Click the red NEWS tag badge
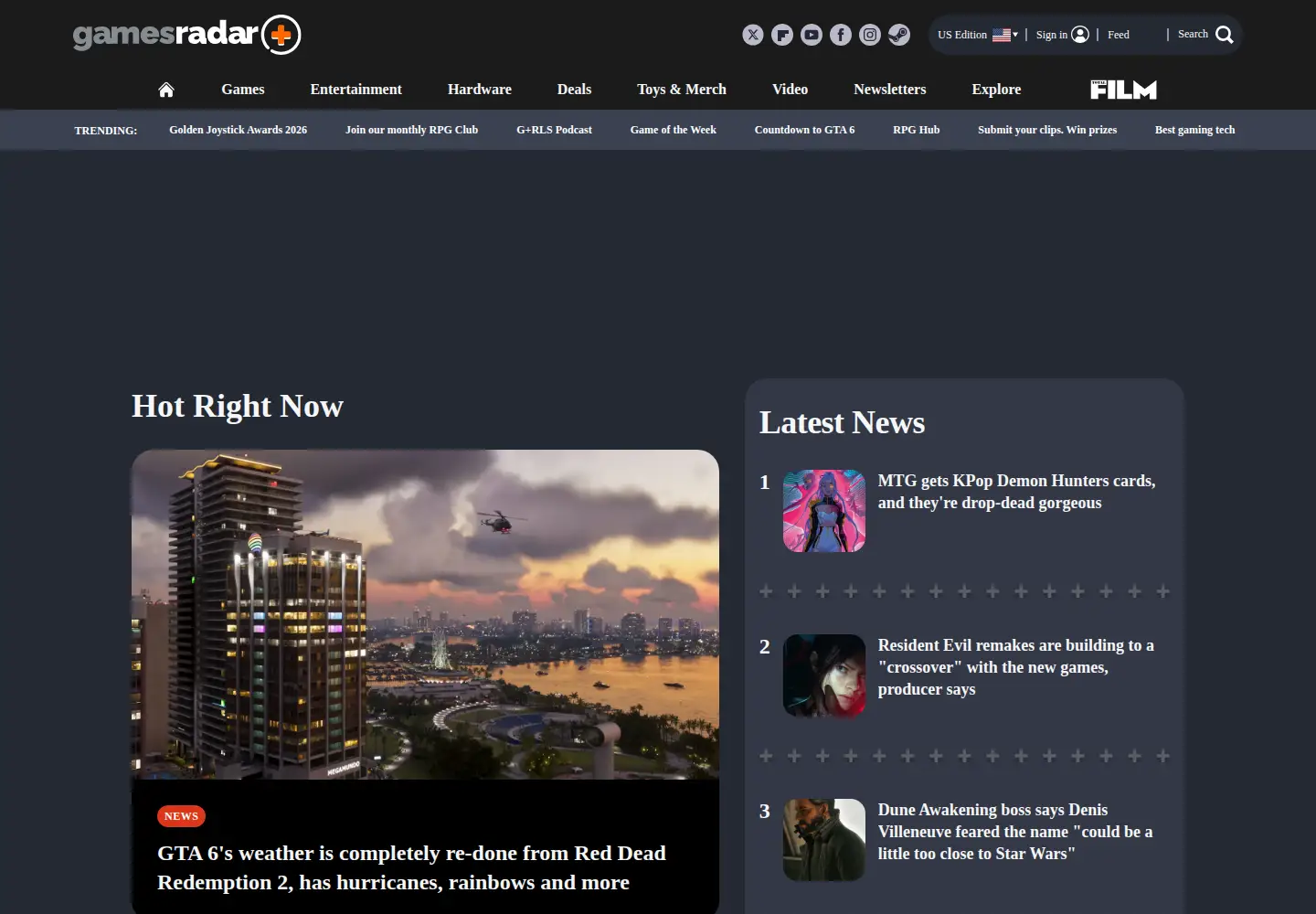 coord(181,816)
